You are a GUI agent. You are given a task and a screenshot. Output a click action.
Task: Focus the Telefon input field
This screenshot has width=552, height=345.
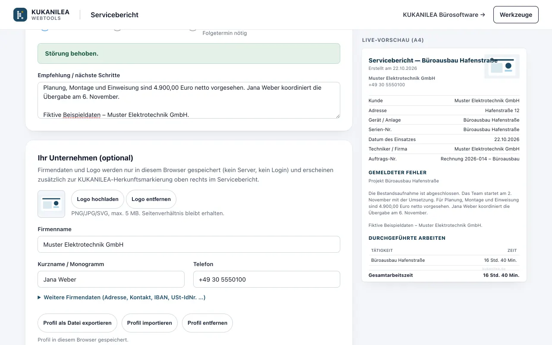pyautogui.click(x=267, y=279)
